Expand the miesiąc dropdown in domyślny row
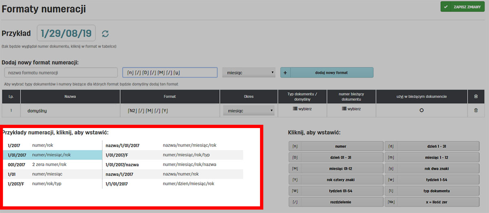This screenshot has width=489, height=213. [249, 111]
